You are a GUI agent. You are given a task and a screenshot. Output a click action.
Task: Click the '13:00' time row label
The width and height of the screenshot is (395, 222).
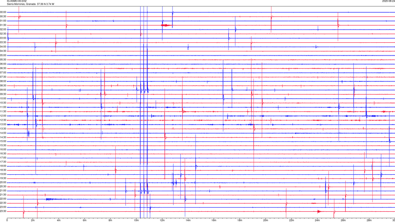pyautogui.click(x=3, y=124)
